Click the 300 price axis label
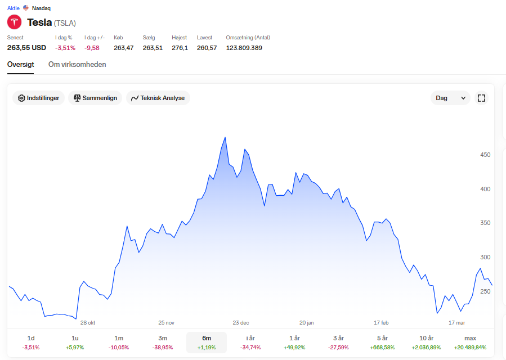 (x=485, y=257)
